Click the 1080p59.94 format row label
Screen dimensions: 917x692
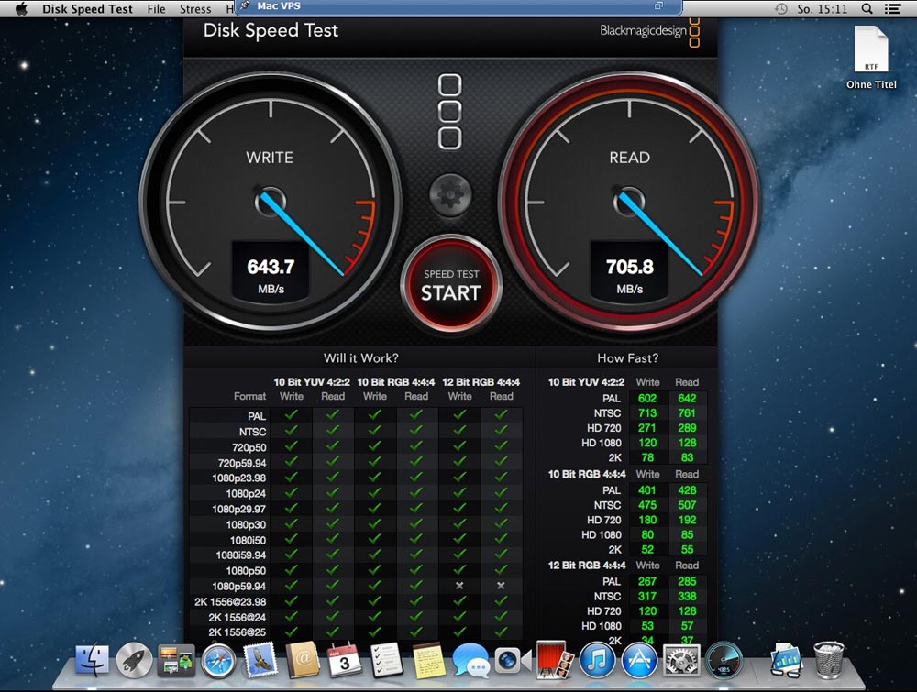coord(238,586)
